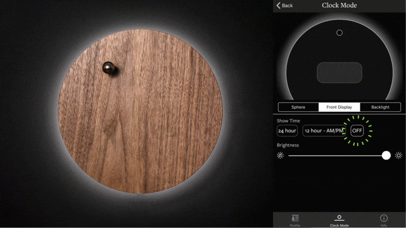Click the dim brightness sun icon
Viewport: 406px width, 228px height.
(280, 156)
